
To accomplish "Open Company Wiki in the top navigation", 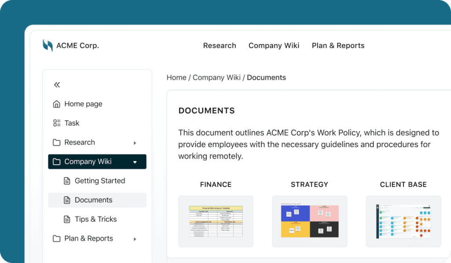I will coord(274,45).
